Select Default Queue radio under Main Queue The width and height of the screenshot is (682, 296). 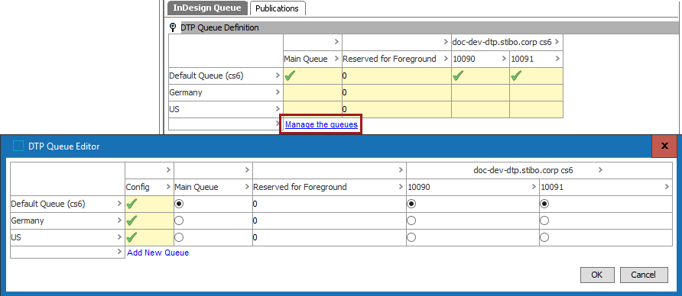tap(179, 204)
